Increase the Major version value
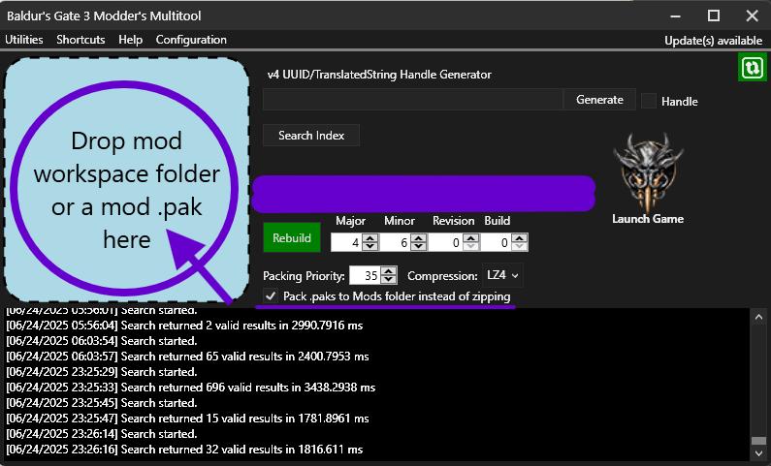 click(370, 238)
